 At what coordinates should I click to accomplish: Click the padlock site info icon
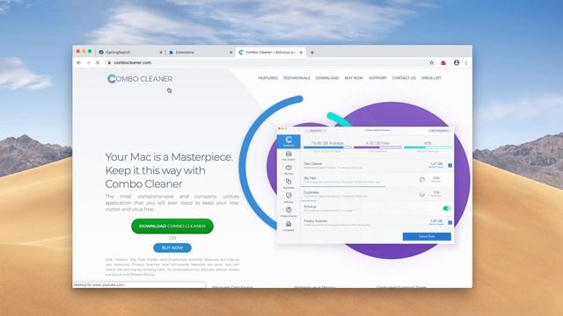point(109,62)
